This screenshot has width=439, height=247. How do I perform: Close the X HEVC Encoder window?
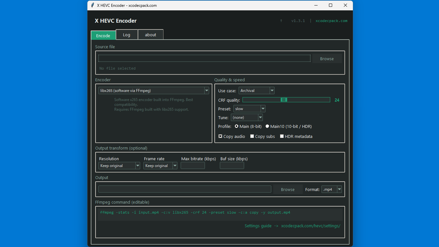345,5
